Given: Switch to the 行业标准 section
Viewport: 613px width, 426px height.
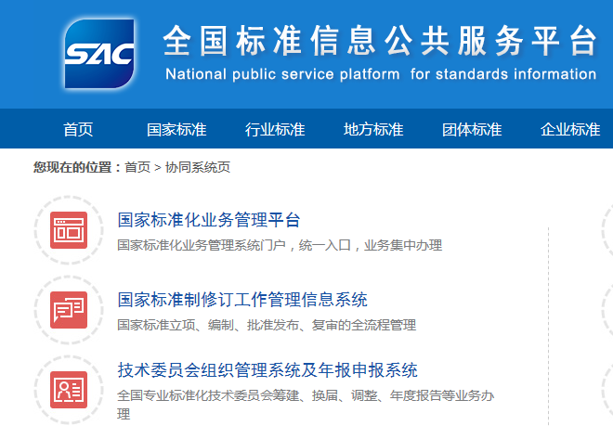Looking at the screenshot, I should click(x=275, y=130).
